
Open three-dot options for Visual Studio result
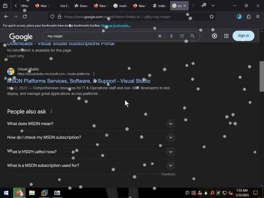(x=94, y=74)
